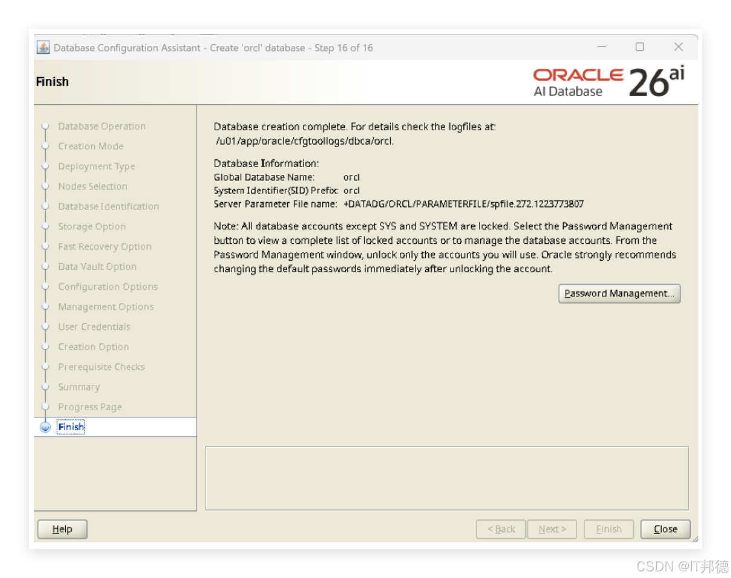Select the Fast Recovery Option step

(105, 247)
